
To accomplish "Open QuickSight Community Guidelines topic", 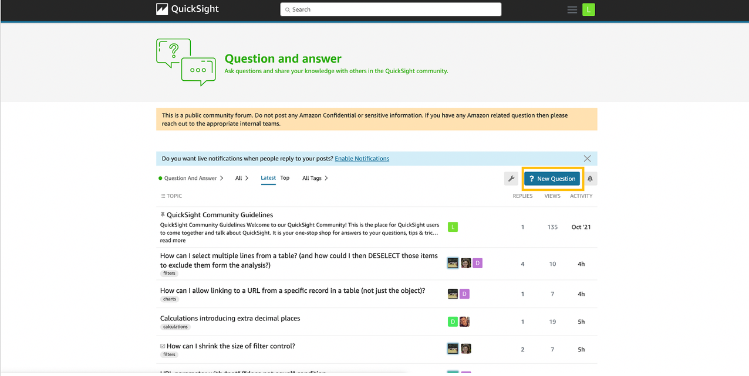I will coord(220,215).
